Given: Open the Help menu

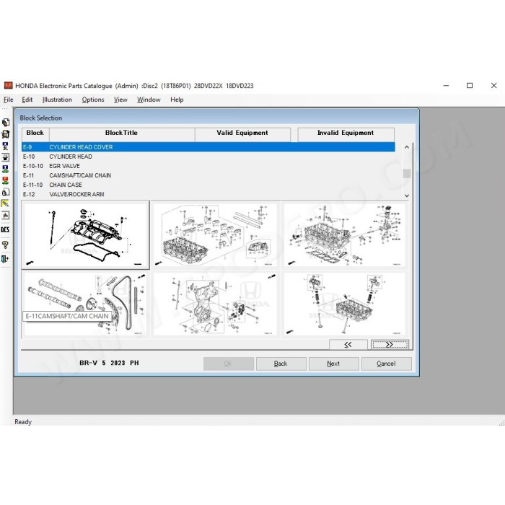Looking at the screenshot, I should coord(177,100).
